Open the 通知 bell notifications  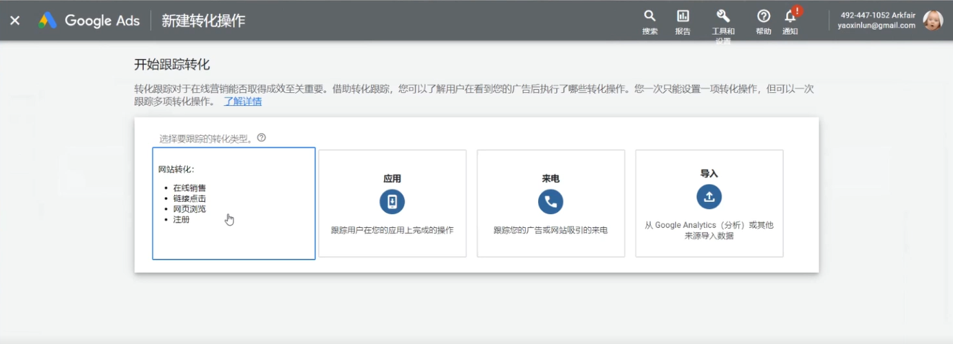790,22
